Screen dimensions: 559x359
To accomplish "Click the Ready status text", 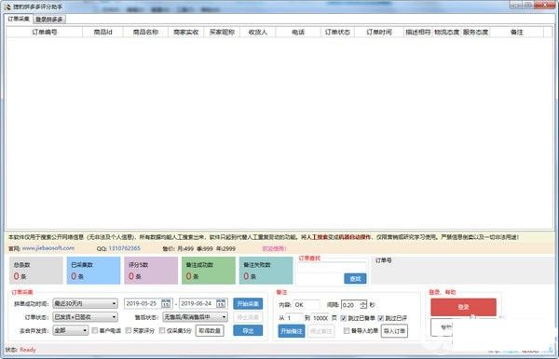I will 28,350.
